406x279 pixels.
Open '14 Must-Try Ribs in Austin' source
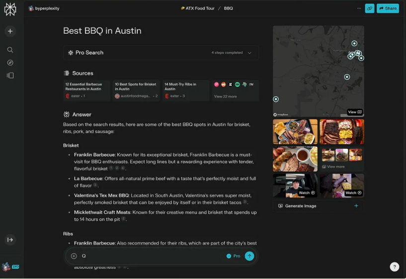click(186, 90)
